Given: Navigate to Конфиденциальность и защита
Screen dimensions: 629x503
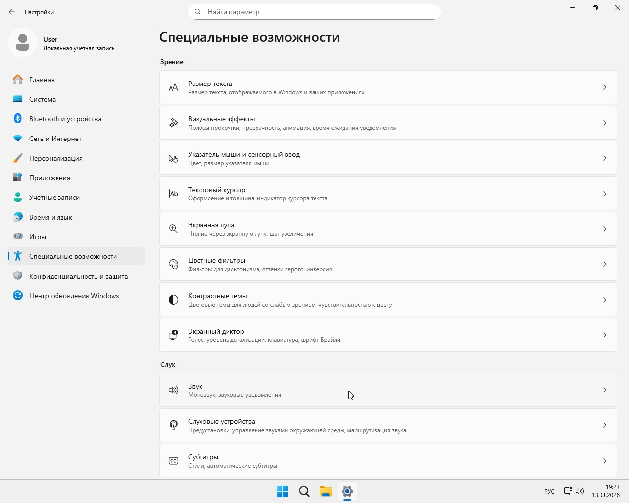Looking at the screenshot, I should coord(77,276).
